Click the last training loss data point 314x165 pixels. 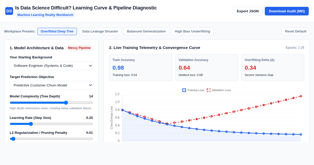(x=301, y=134)
